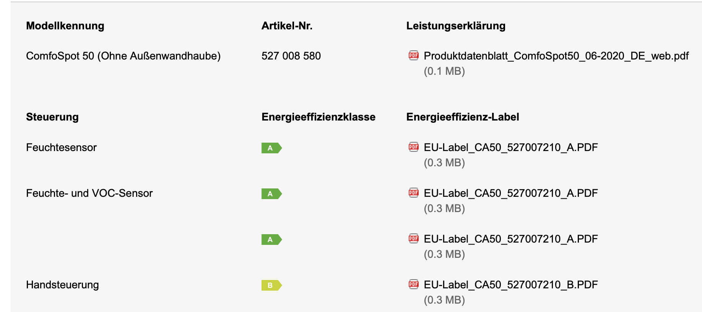Click the Feuchte- und VOC-Sensor label
This screenshot has width=702, height=312.
coord(89,193)
